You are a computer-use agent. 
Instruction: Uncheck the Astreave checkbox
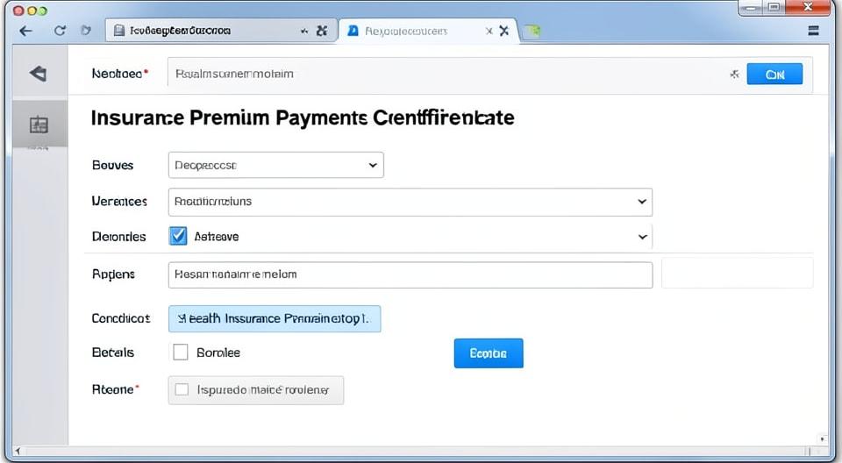[x=178, y=236]
